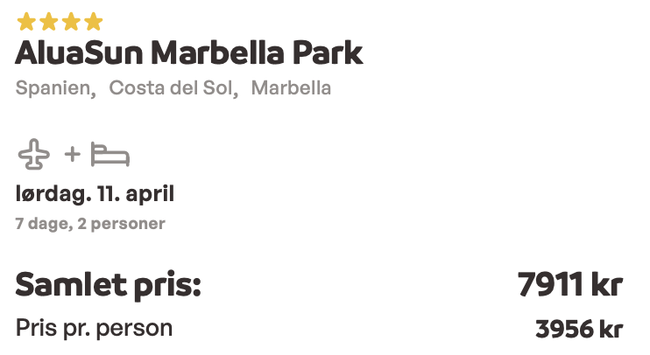Click the plus sign between flight and bed
Viewport: 650px width, 355px height.
[x=72, y=155]
